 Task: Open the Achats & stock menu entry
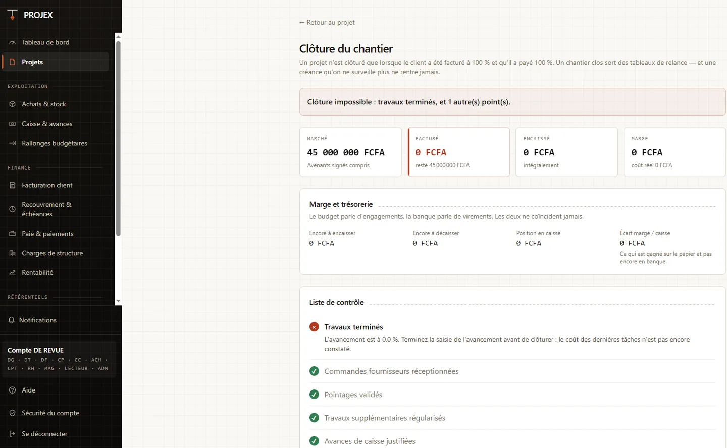[x=56, y=104]
